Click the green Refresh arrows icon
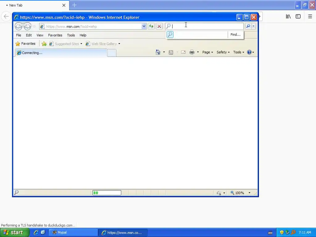Image resolution: width=316 pixels, height=237 pixels. (151, 26)
